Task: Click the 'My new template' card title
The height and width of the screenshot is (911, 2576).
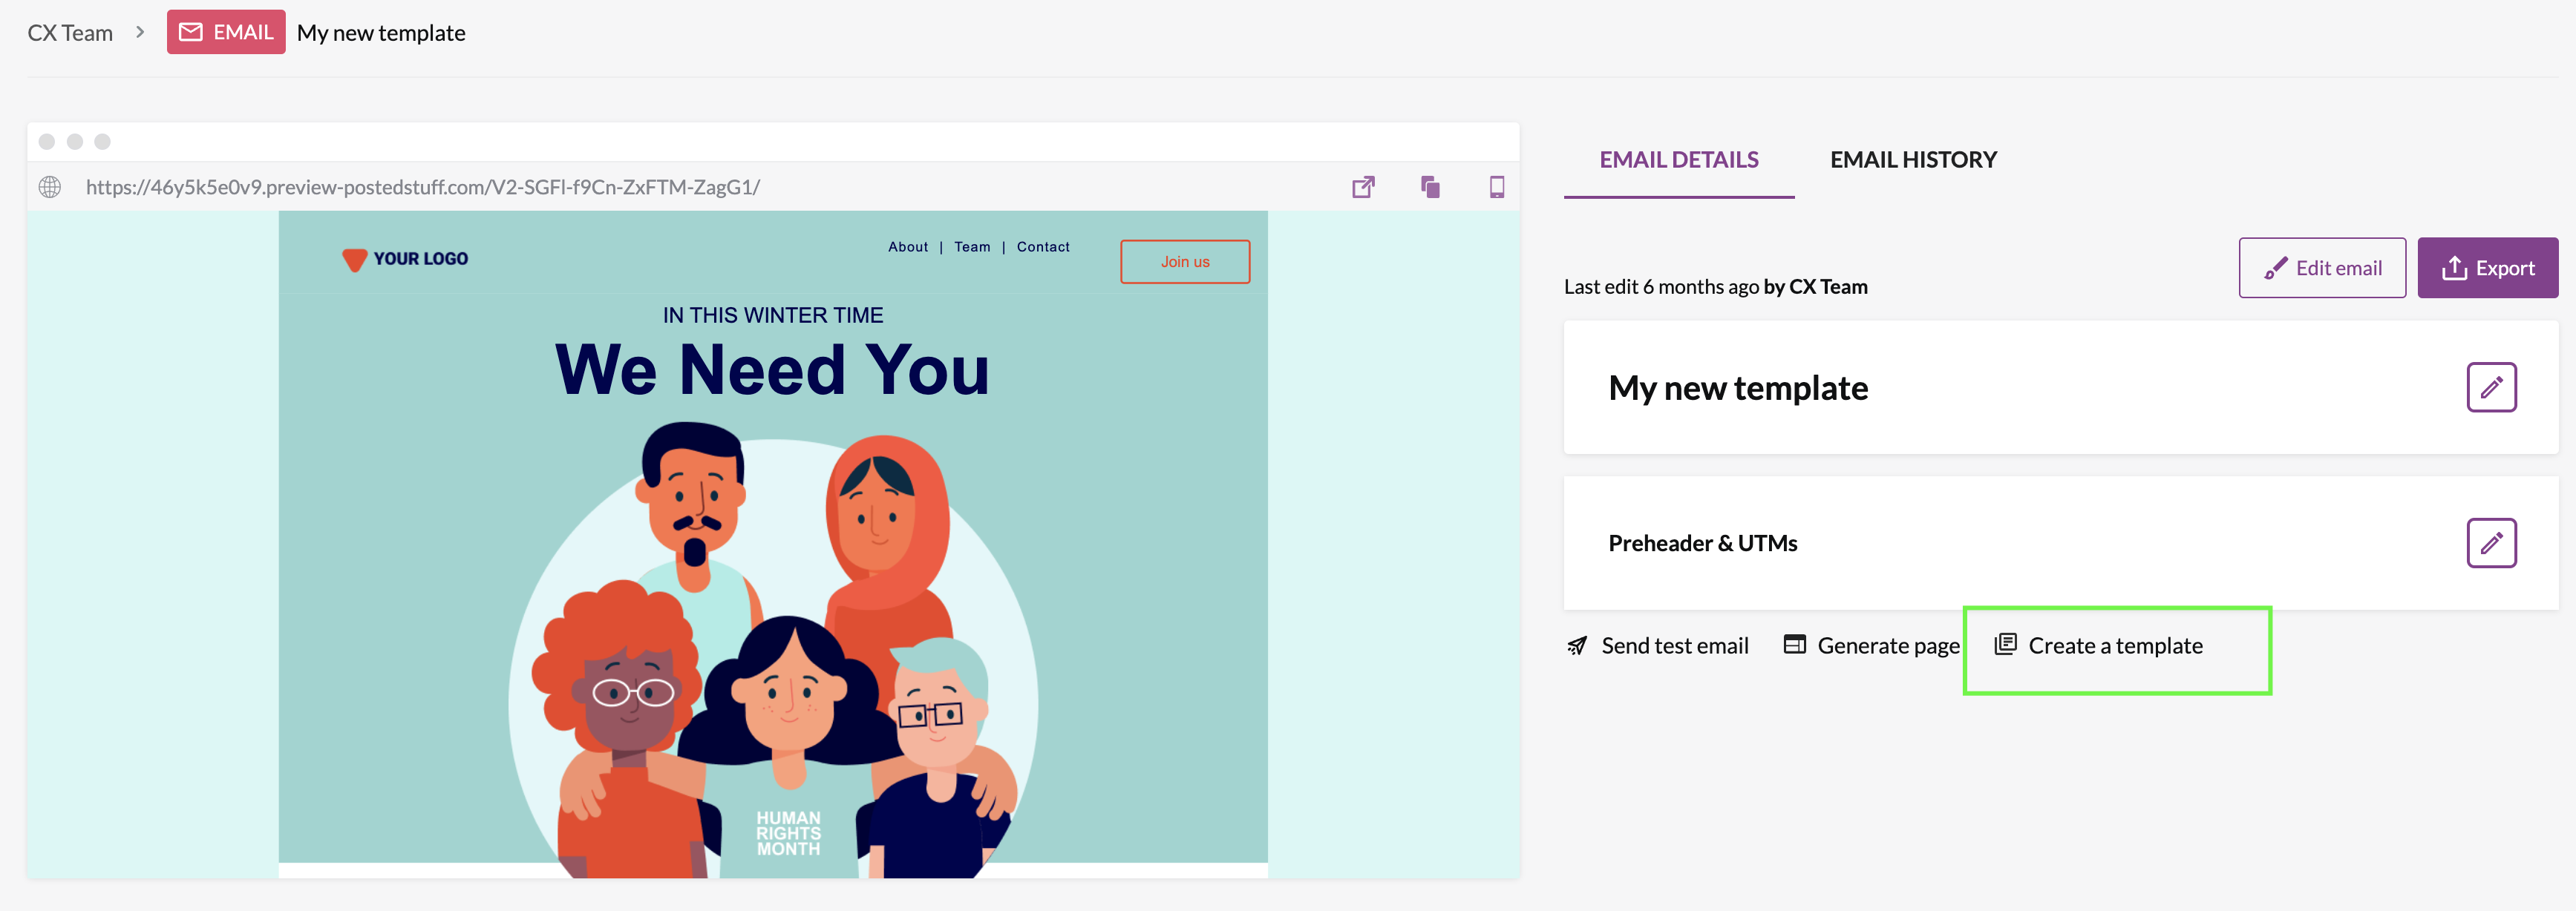Action: coord(1738,387)
